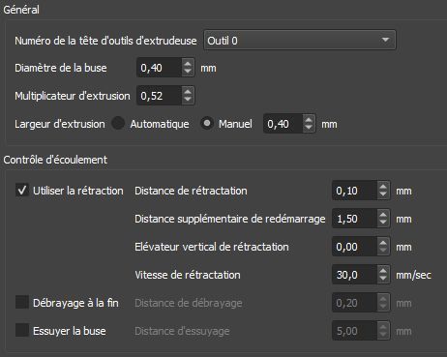
Task: Uncheck the Utiliser la rétraction checkbox
Action: click(x=22, y=191)
